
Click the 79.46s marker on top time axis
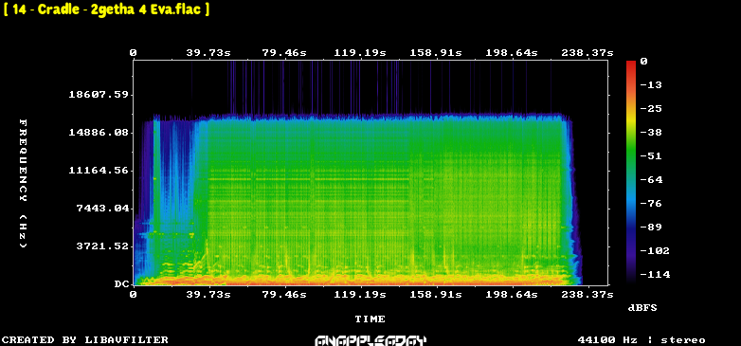(284, 53)
